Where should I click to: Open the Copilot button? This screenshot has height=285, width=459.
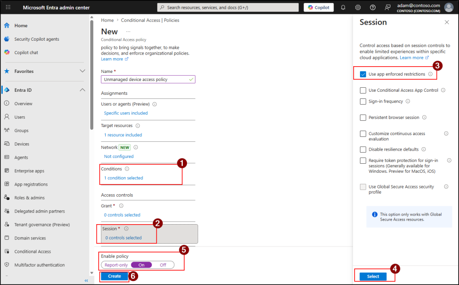point(319,7)
